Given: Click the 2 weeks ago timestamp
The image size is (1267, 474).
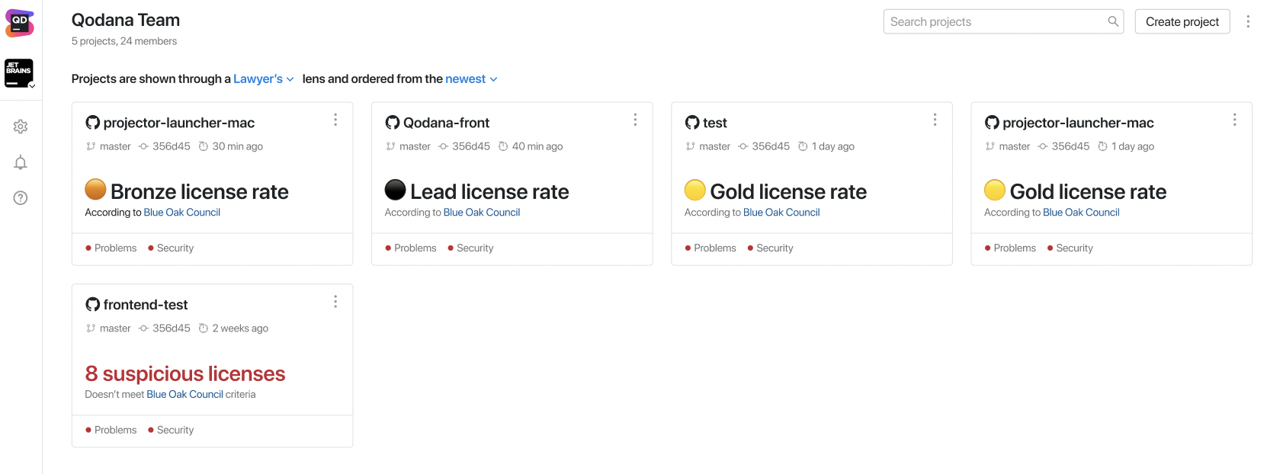Looking at the screenshot, I should tap(240, 328).
